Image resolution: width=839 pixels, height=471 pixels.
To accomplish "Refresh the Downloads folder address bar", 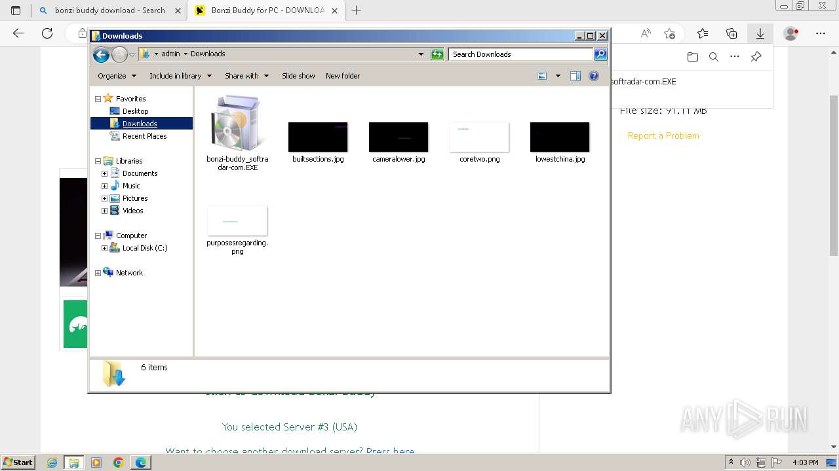I will [x=437, y=54].
